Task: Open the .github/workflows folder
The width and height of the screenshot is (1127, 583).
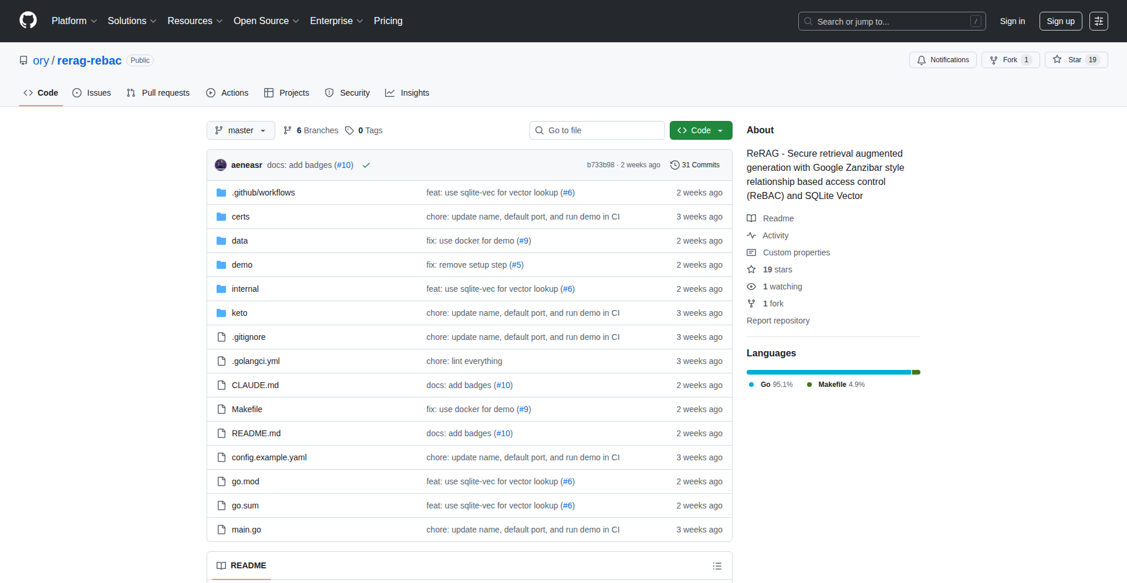Action: coord(263,193)
